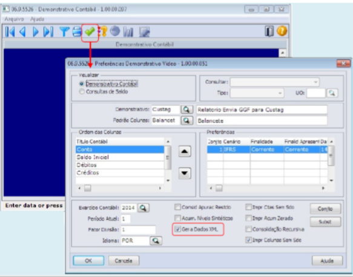The height and width of the screenshot is (277, 353).
Task: Search Demonstrativo with magnifier button
Action: click(186, 110)
